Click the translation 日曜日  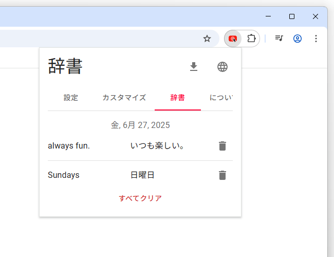point(142,175)
